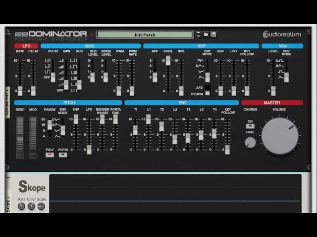Click the Skope Scale knob
Screen dimensions: 317x237
[41, 206]
